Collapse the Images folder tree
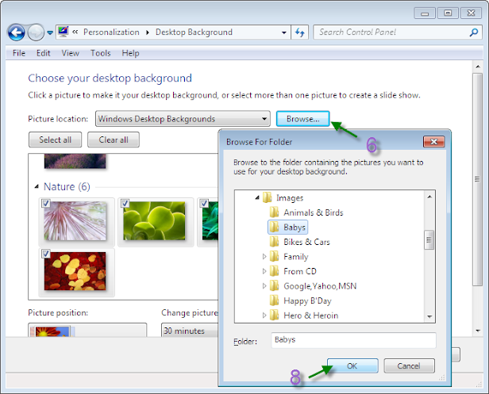 (x=257, y=197)
